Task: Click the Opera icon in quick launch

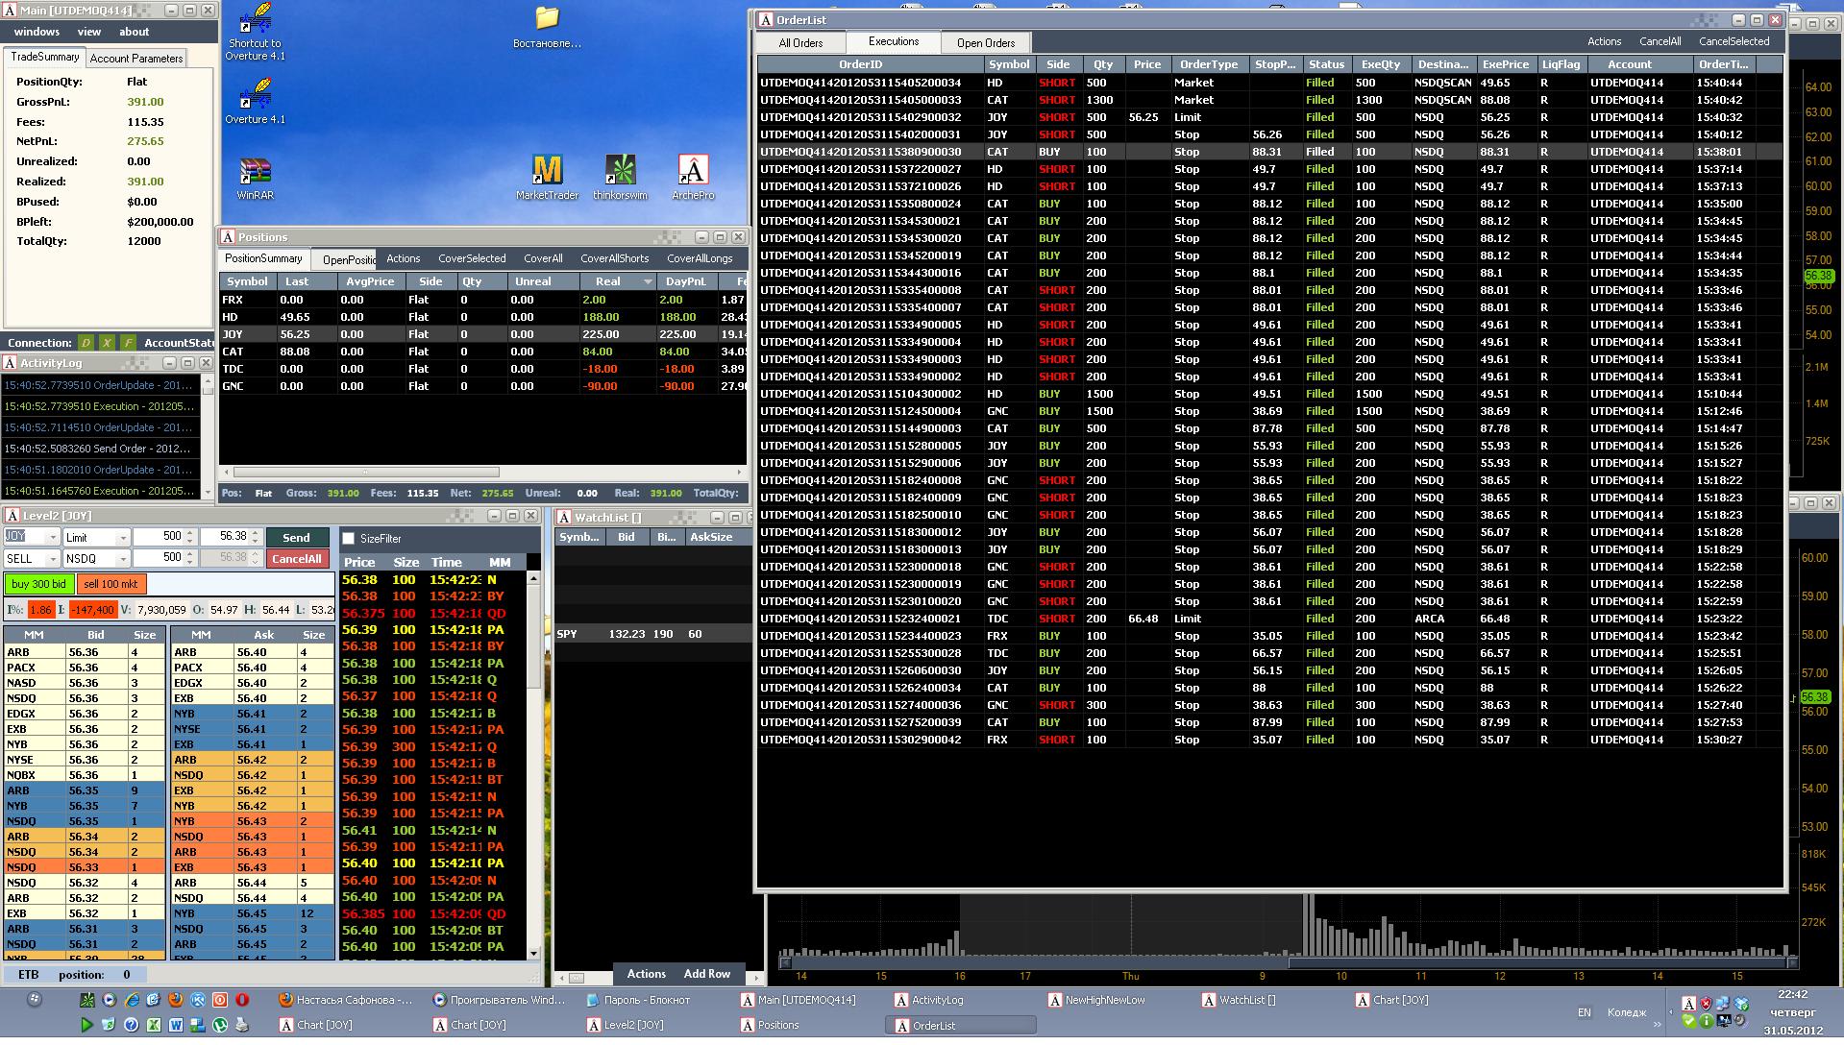Action: click(242, 1000)
